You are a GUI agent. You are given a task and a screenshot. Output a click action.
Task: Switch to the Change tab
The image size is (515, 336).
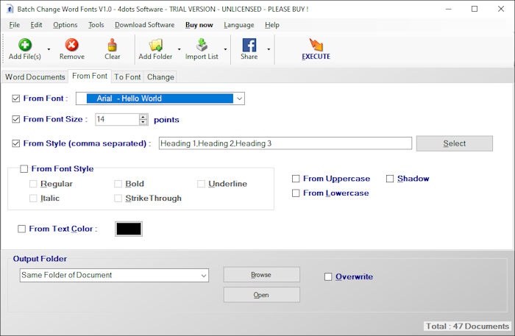[160, 76]
